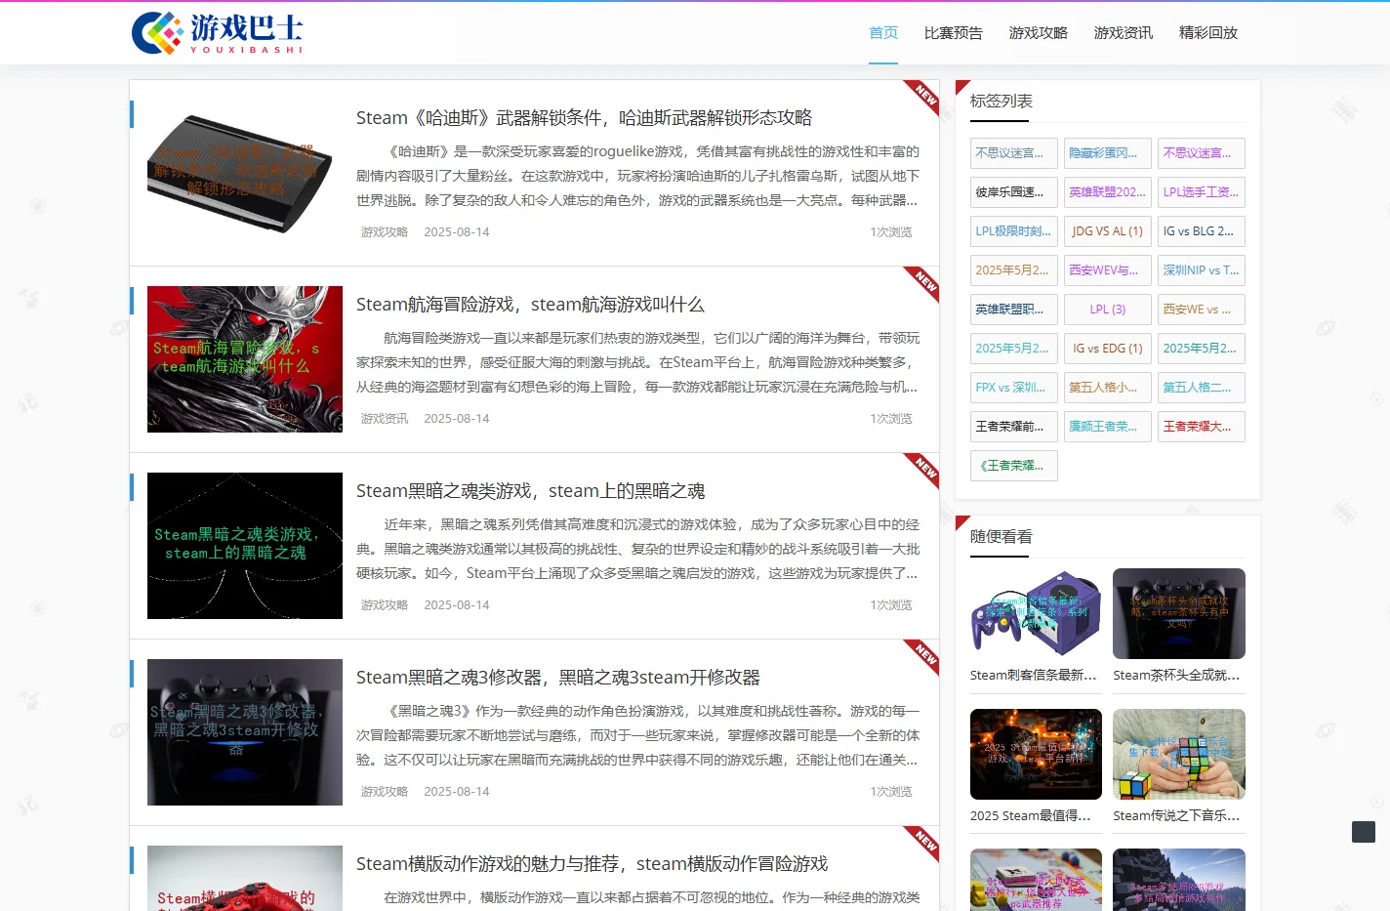1390x911 pixels.
Task: Click the 廉颇王者荣... tag
Action: click(x=1107, y=427)
